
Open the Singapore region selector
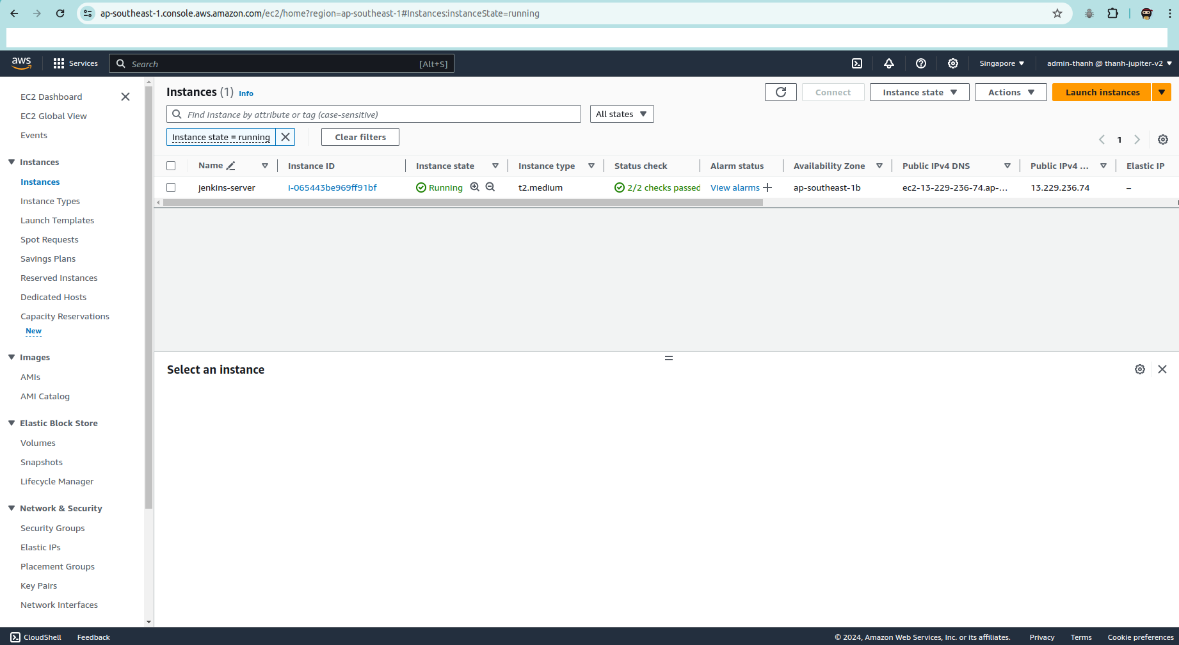1002,63
